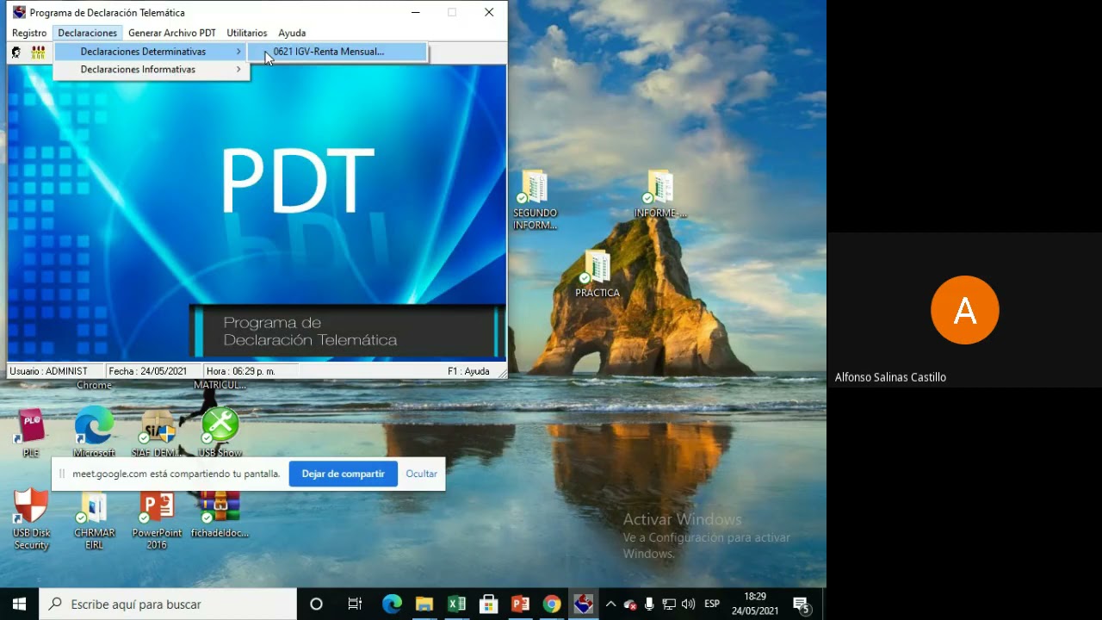This screenshot has width=1102, height=620.
Task: Open SIAF DEM desktop icon
Action: click(157, 432)
